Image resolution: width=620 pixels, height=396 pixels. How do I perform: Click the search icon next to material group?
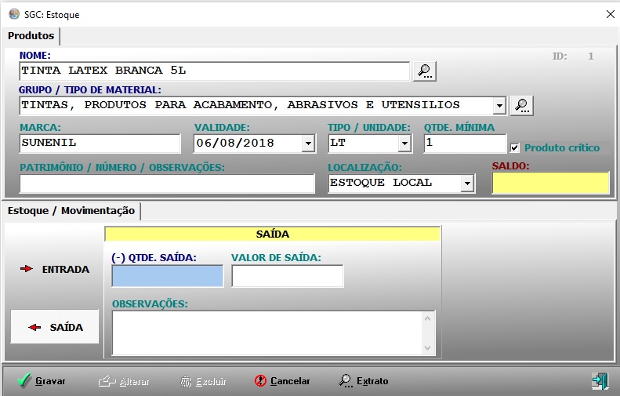(x=521, y=105)
